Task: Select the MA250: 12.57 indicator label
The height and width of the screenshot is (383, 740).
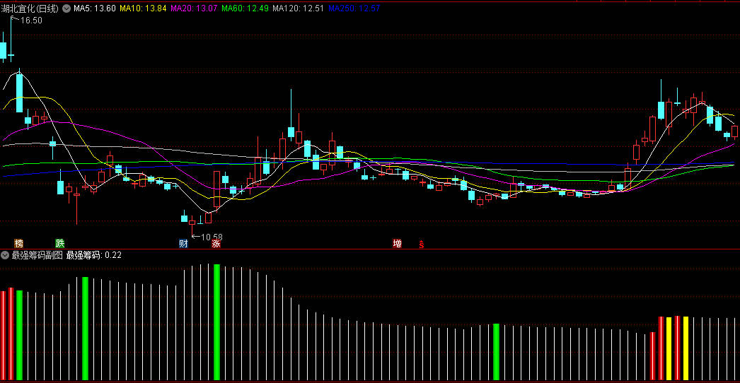Action: pos(354,8)
